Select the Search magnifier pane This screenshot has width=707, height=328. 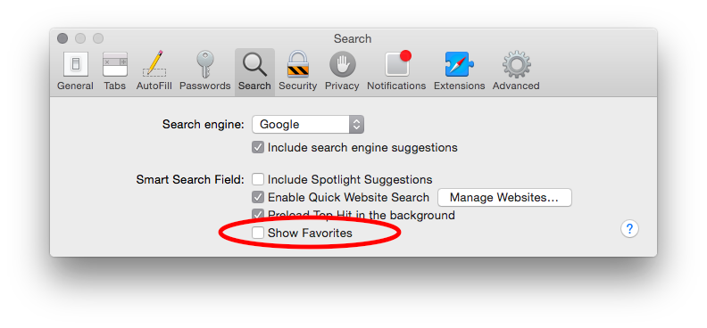click(254, 71)
